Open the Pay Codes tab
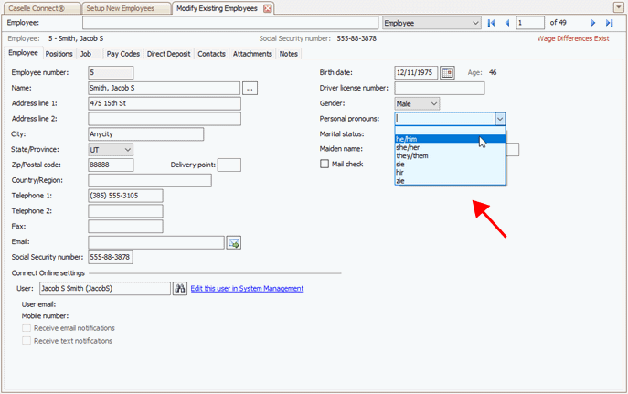The height and width of the screenshot is (394, 628). 123,54
